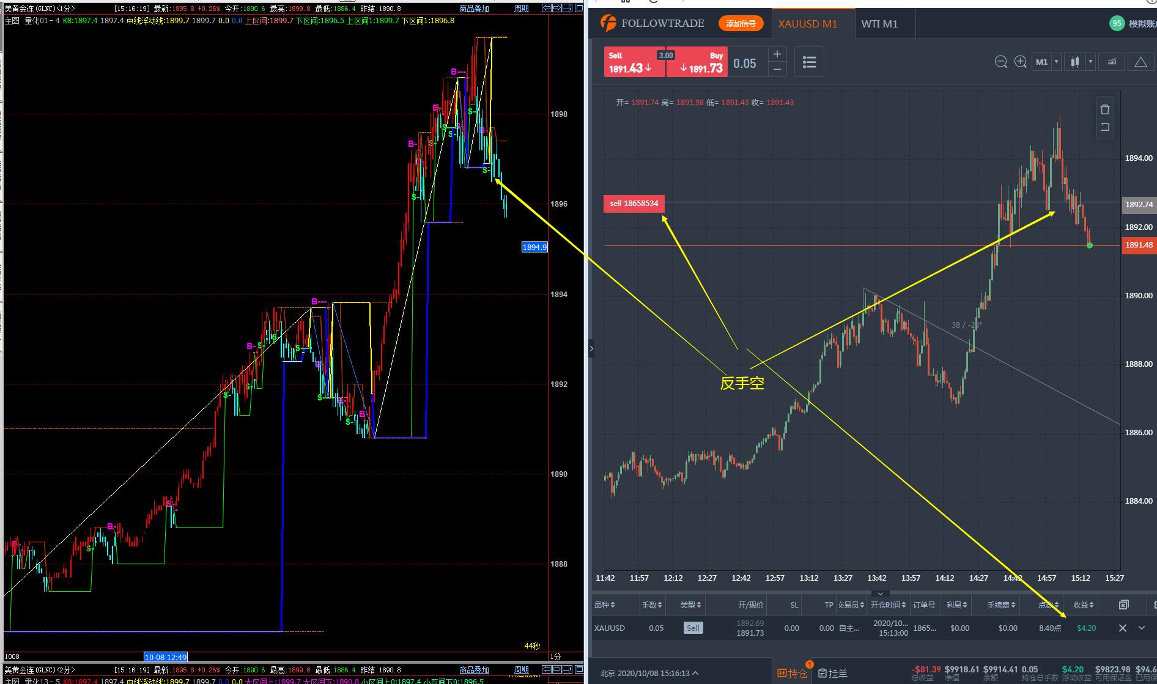Screen dimensions: 1157x684
Task: Click the 1892.74 price axis label
Action: [1139, 204]
